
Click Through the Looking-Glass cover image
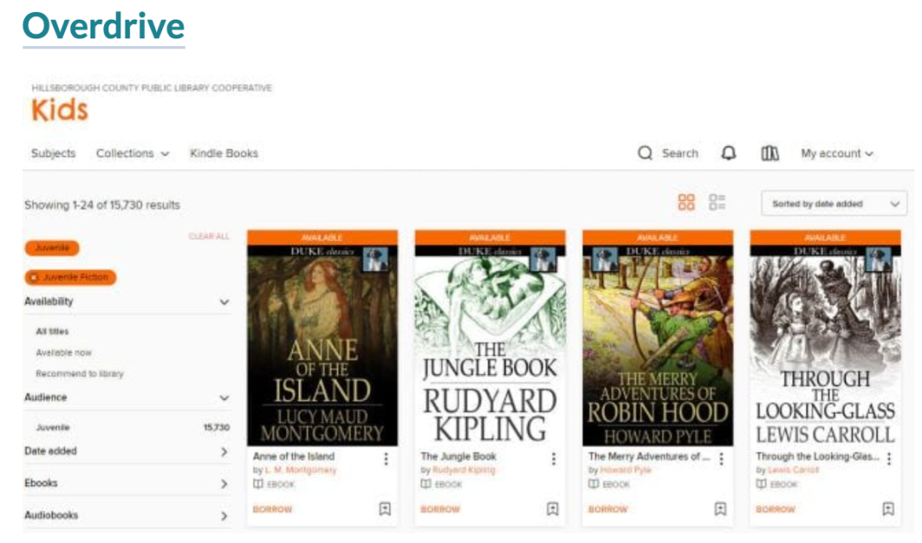click(825, 345)
